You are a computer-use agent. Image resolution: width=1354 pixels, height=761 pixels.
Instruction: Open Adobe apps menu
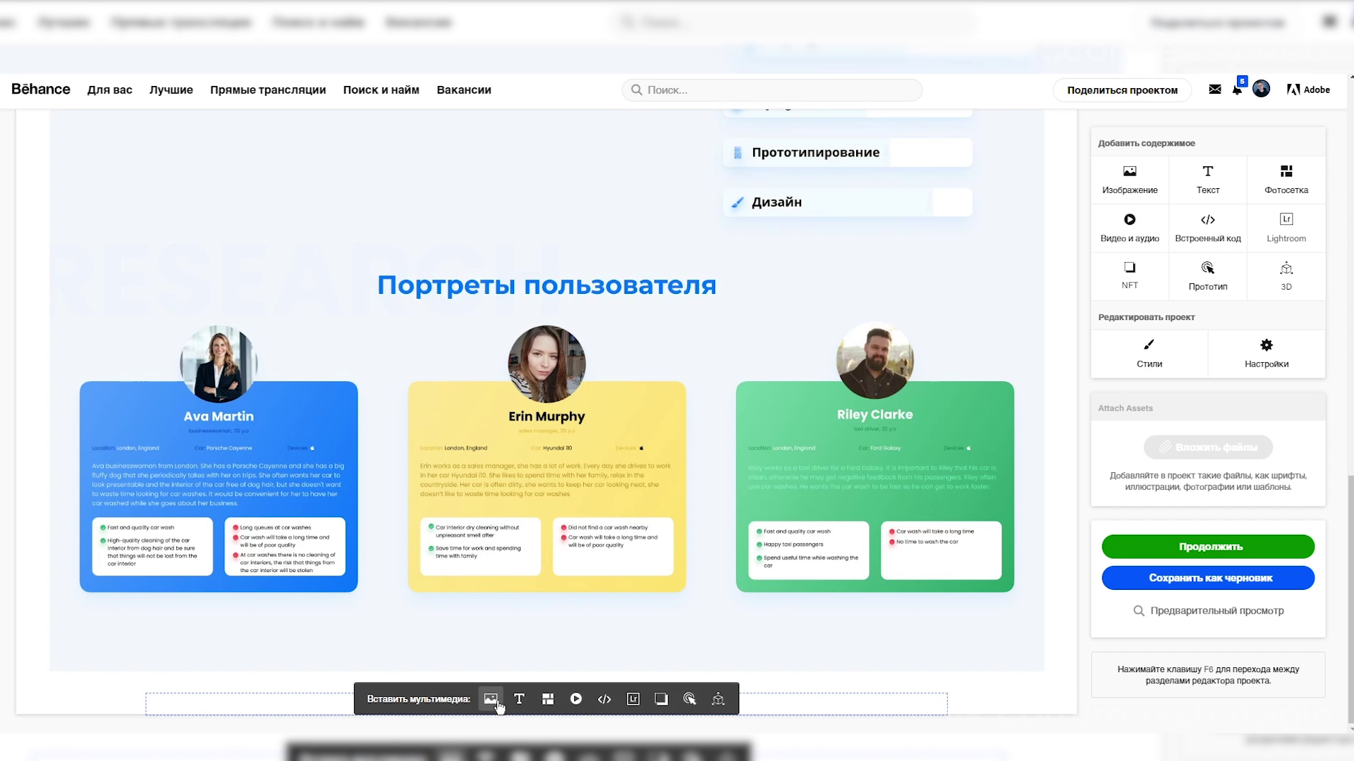(1308, 89)
